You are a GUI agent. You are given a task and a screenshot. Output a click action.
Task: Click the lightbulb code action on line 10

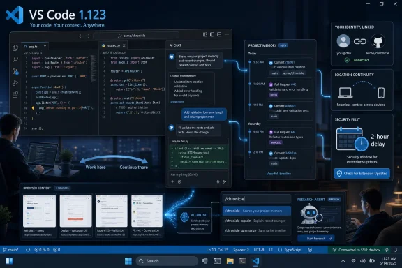tap(33, 108)
